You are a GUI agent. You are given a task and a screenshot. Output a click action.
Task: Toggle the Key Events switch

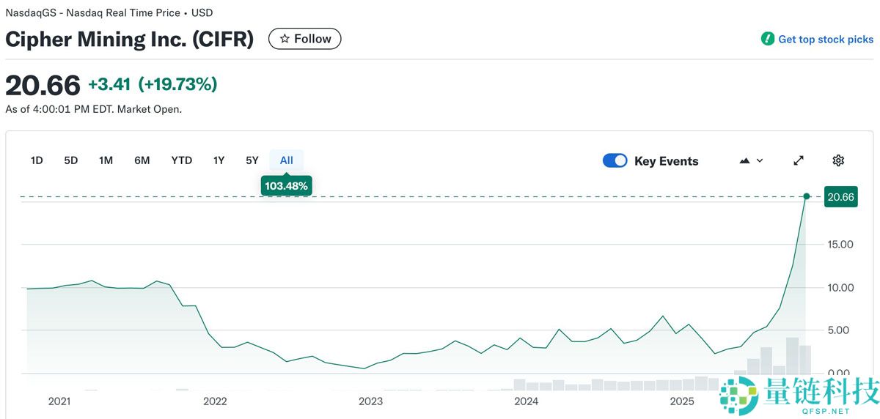[x=615, y=160]
